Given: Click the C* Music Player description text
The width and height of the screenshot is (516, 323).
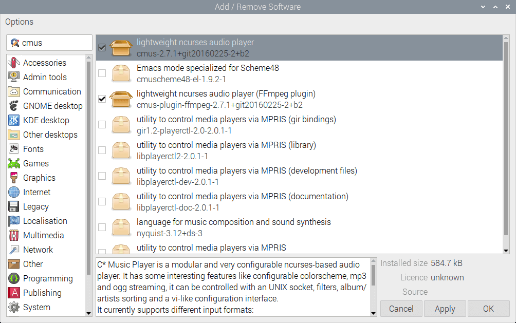Looking at the screenshot, I should [x=233, y=287].
